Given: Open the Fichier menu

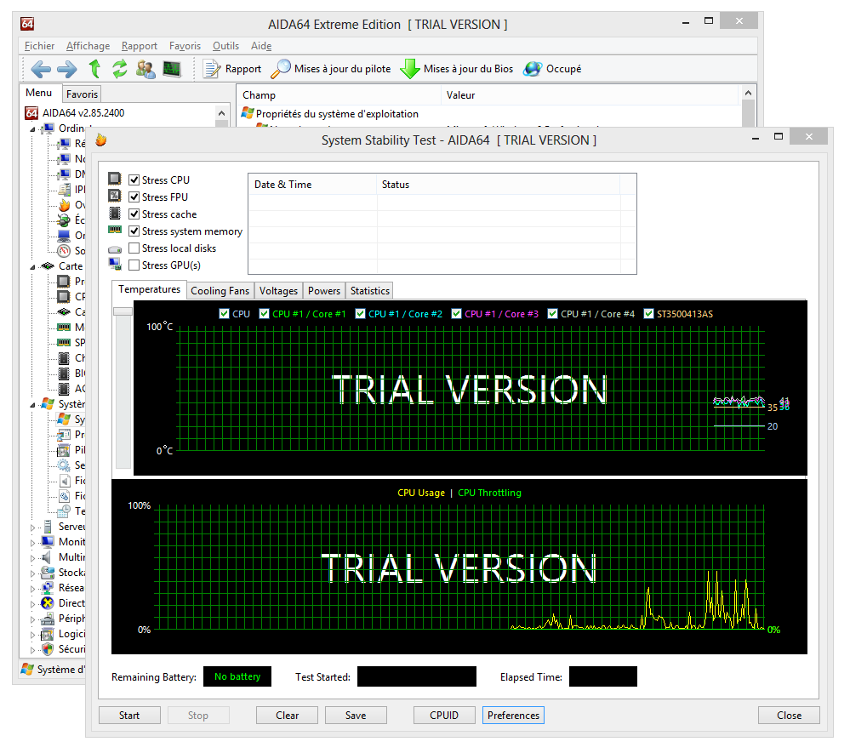Looking at the screenshot, I should pyautogui.click(x=39, y=46).
